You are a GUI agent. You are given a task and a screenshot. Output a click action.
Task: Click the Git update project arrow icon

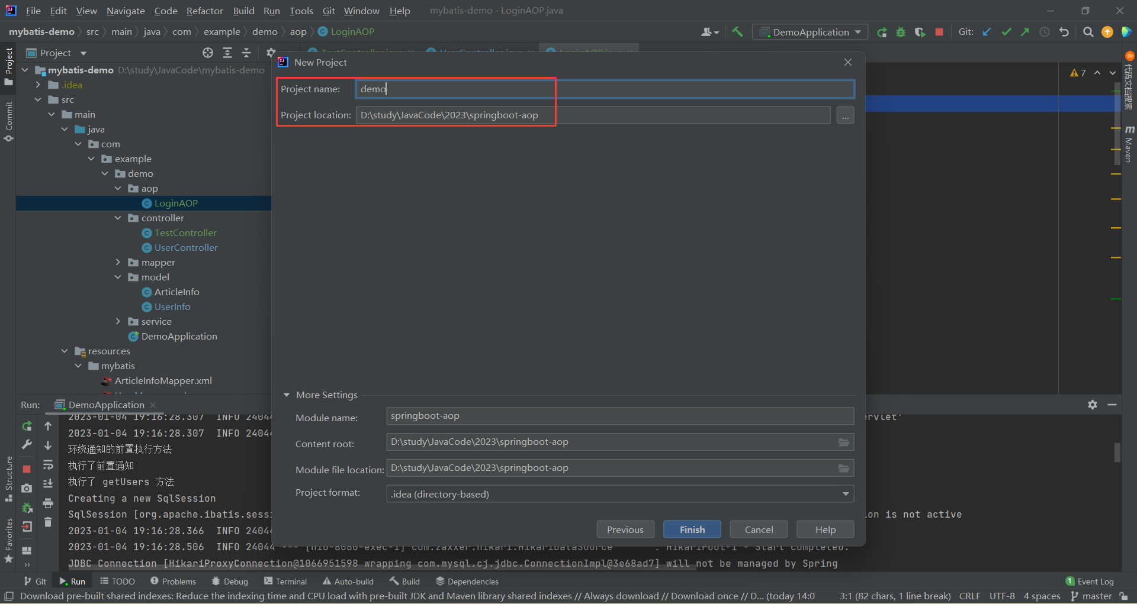coord(987,32)
